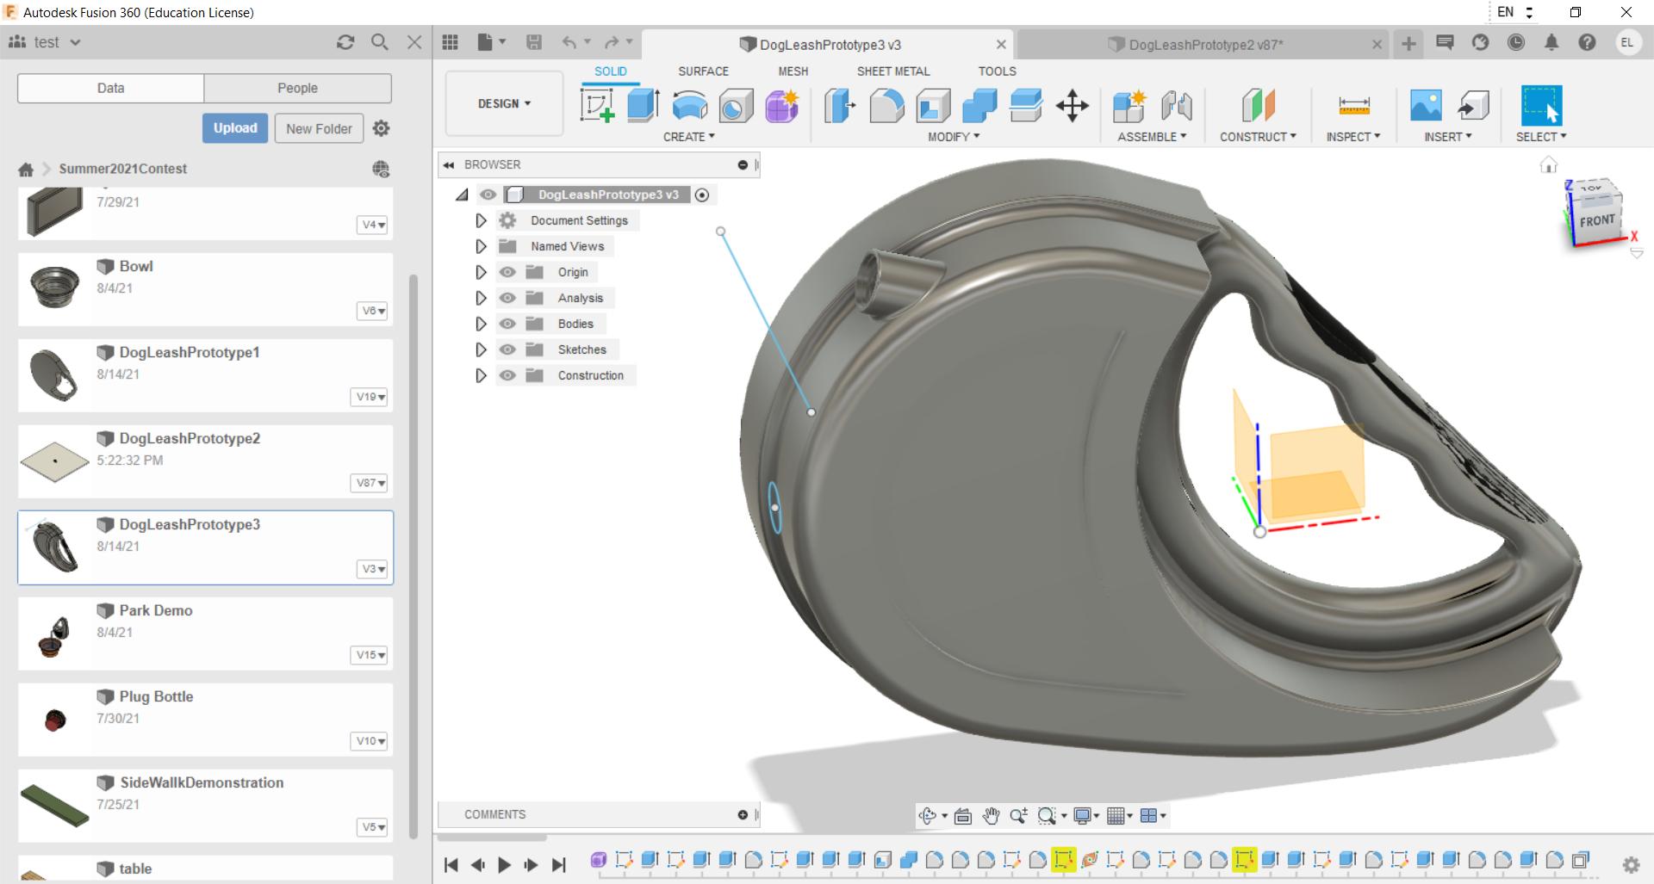Open the Summer2021Contest breadcrumb folder
The height and width of the screenshot is (884, 1654).
coord(122,169)
